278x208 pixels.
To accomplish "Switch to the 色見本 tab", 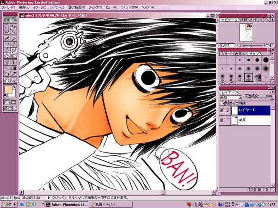I will coord(240,54).
